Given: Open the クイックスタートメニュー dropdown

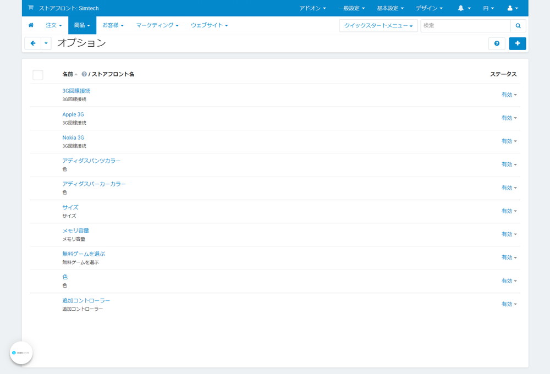Looking at the screenshot, I should [x=378, y=26].
